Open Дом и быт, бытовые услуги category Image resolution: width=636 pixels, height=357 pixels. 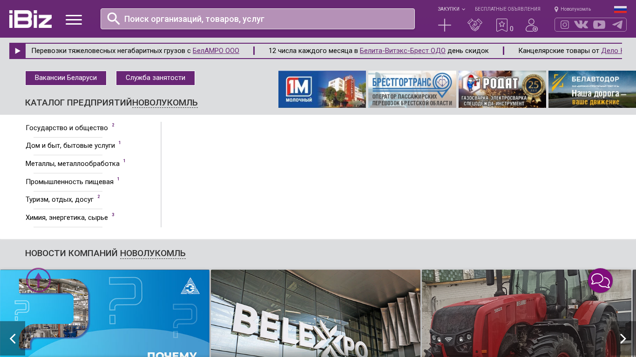70,145
